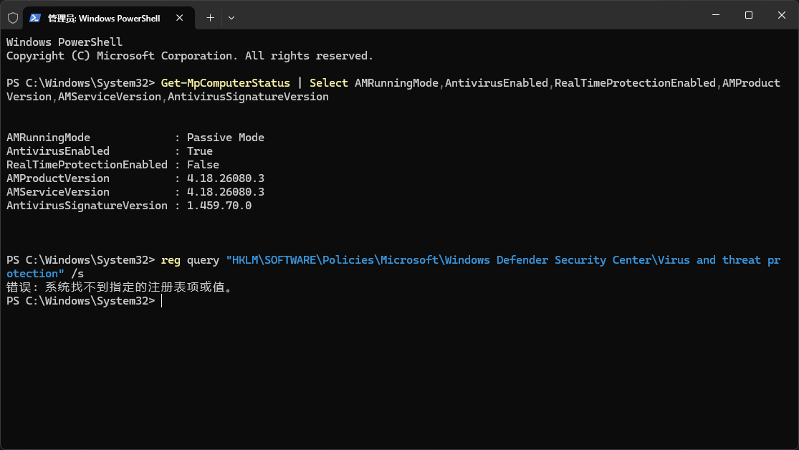This screenshot has width=799, height=450.
Task: Maximize the terminal window
Action: [x=749, y=15]
